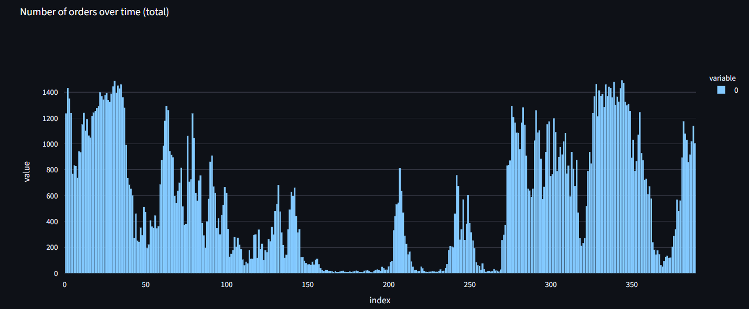Click the blue legend color swatch
The height and width of the screenshot is (309, 749).
click(722, 90)
